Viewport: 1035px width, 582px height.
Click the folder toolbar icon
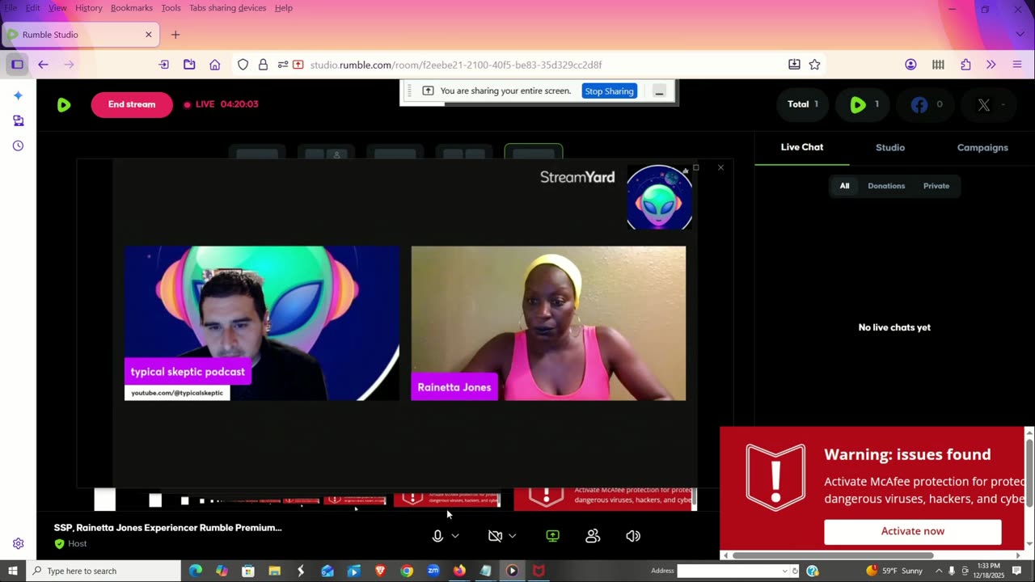[x=189, y=65]
